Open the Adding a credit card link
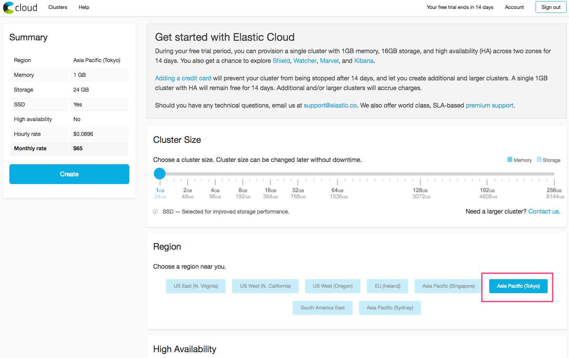This screenshot has height=358, width=569. tap(183, 78)
